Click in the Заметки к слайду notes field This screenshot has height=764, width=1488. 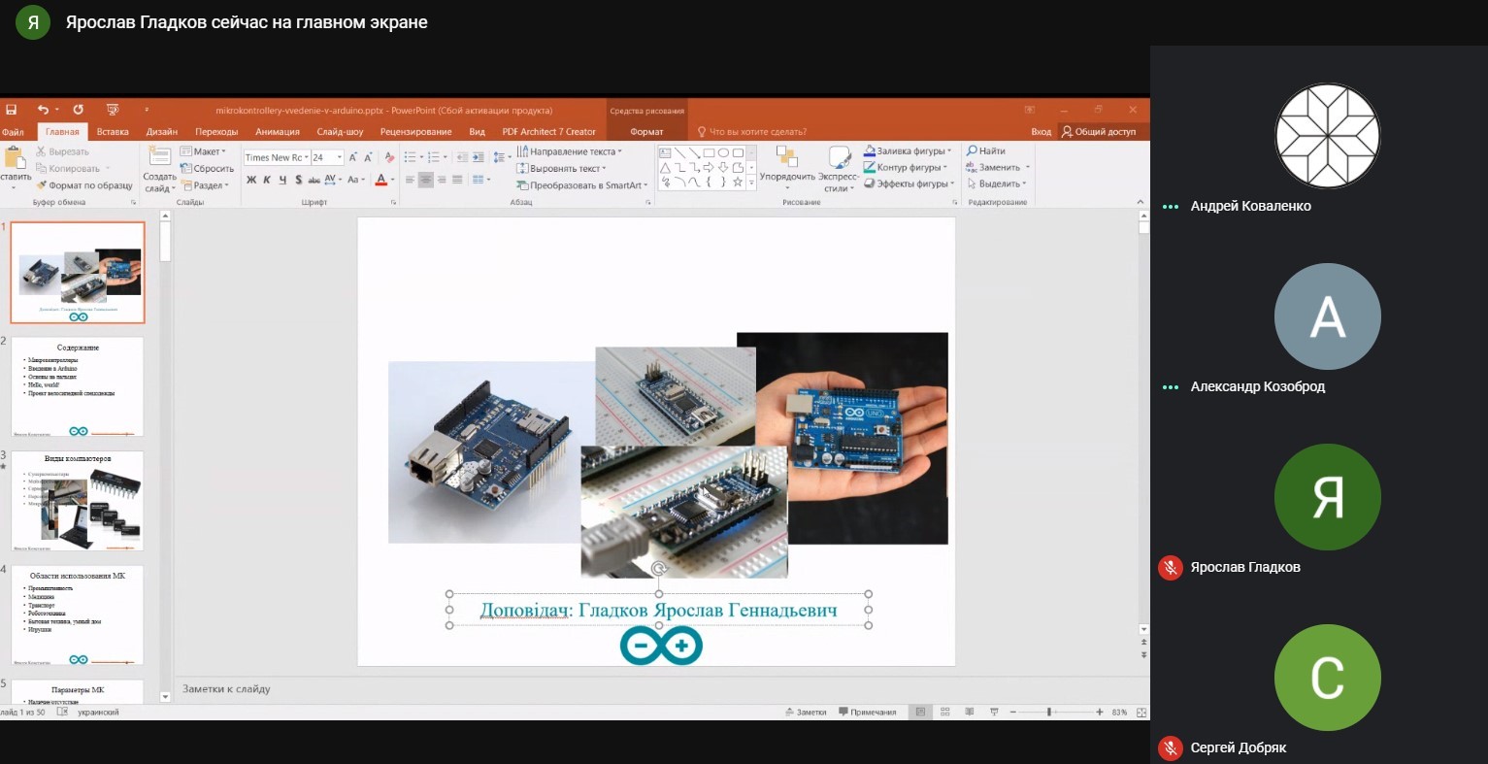[658, 689]
